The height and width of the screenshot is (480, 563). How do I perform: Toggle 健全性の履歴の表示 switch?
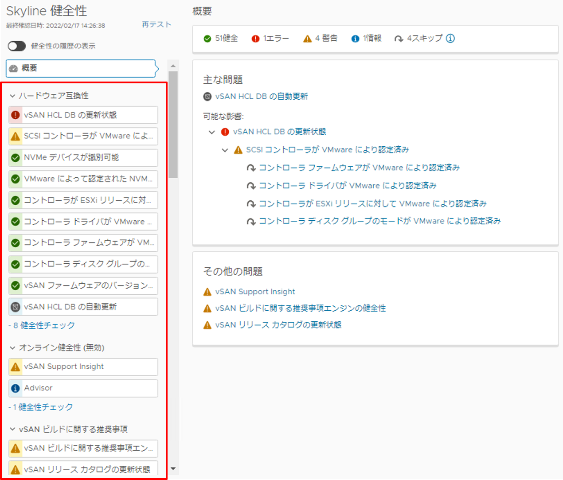[x=17, y=46]
